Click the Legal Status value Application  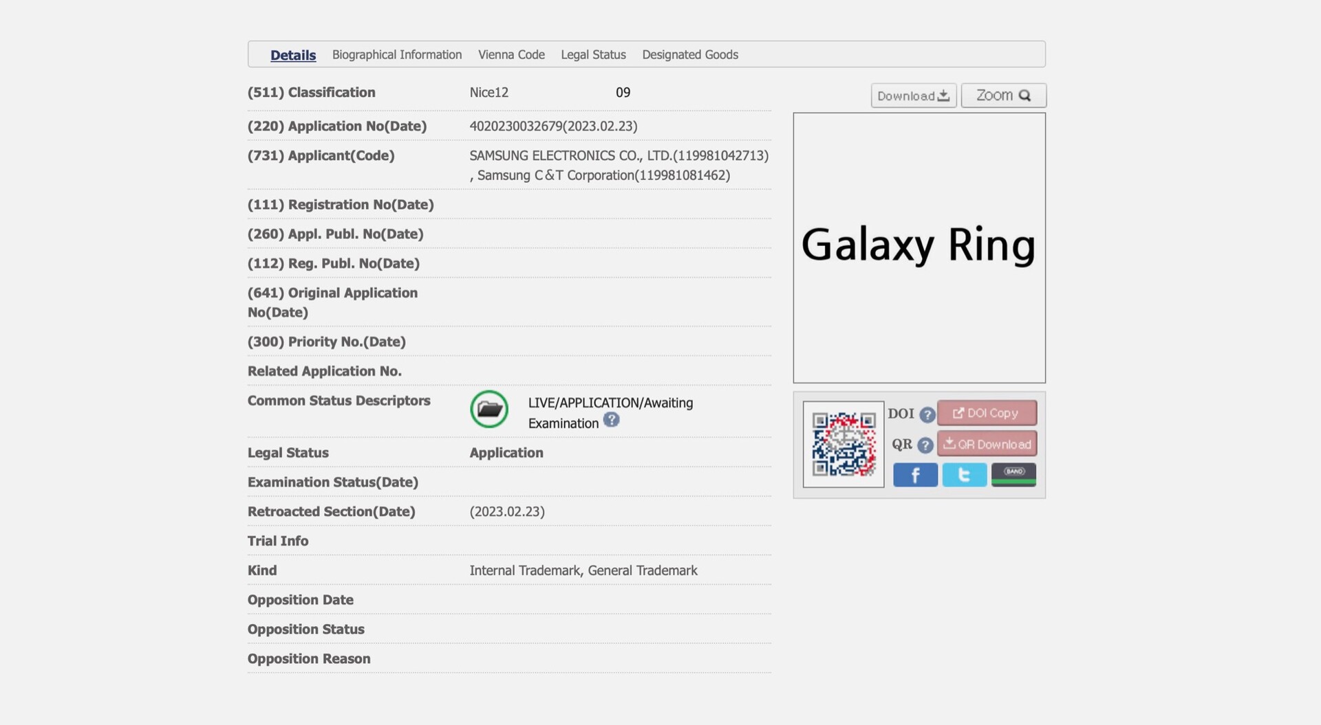coord(506,453)
